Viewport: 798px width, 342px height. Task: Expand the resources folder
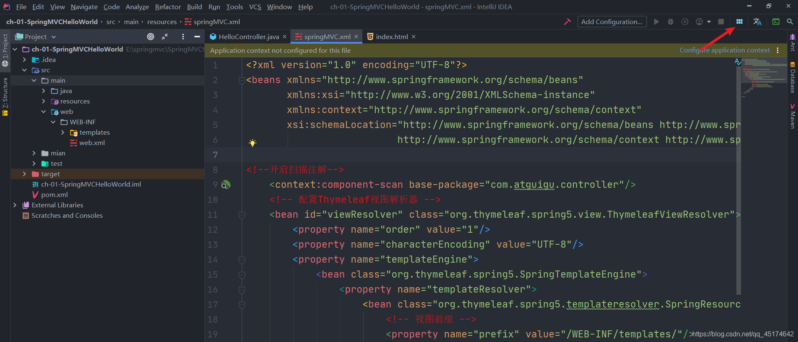pyautogui.click(x=44, y=101)
